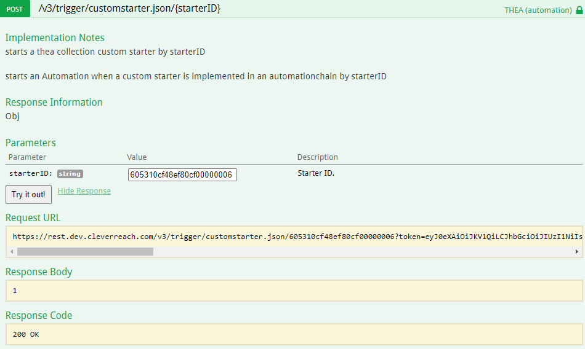Screen dimensions: 585x349
Task: Collapse the /v3/trigger/customstarter.json/{starterID} endpoint path
Action: [129, 9]
